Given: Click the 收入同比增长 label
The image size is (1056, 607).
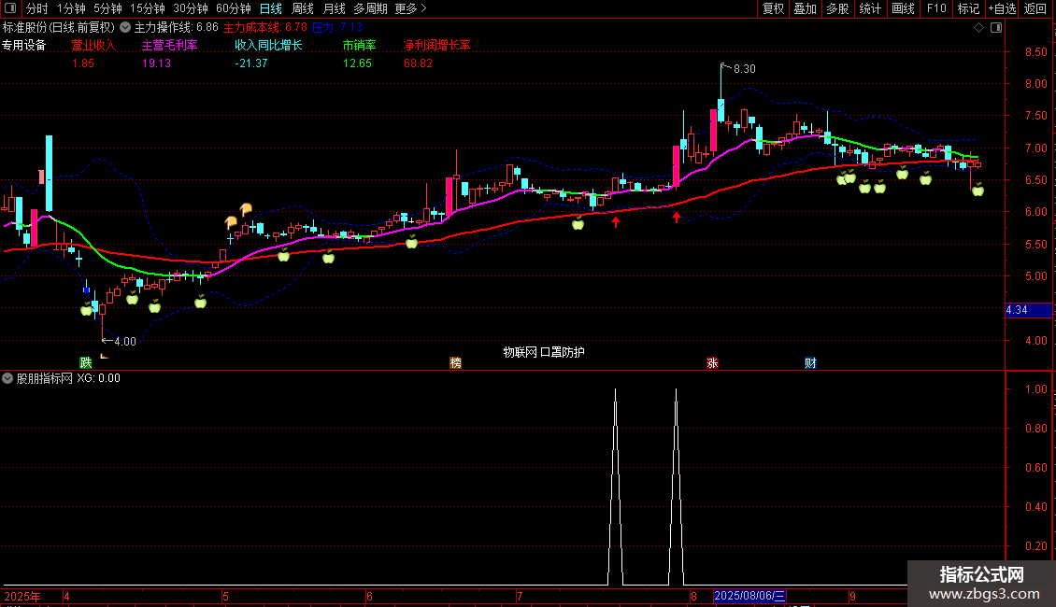Looking at the screenshot, I should tap(269, 45).
